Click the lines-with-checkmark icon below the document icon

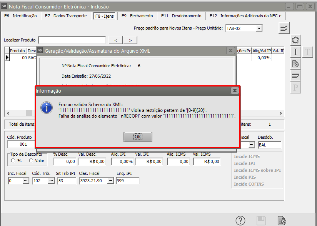pyautogui.click(x=295, y=76)
